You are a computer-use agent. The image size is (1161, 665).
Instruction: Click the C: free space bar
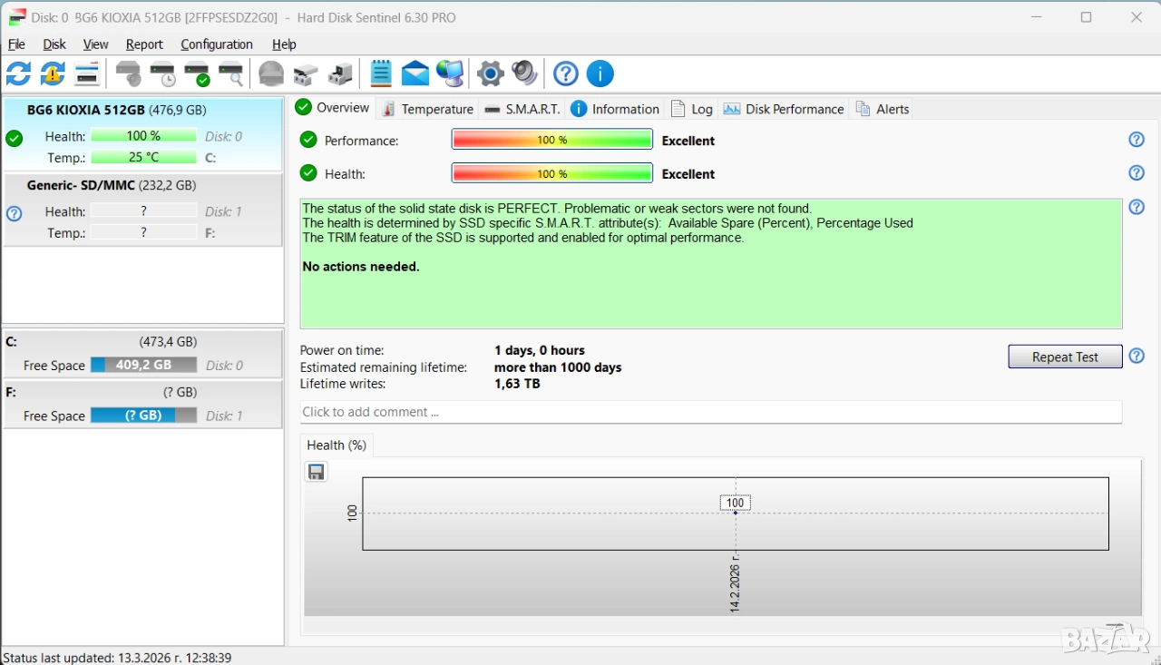(143, 365)
